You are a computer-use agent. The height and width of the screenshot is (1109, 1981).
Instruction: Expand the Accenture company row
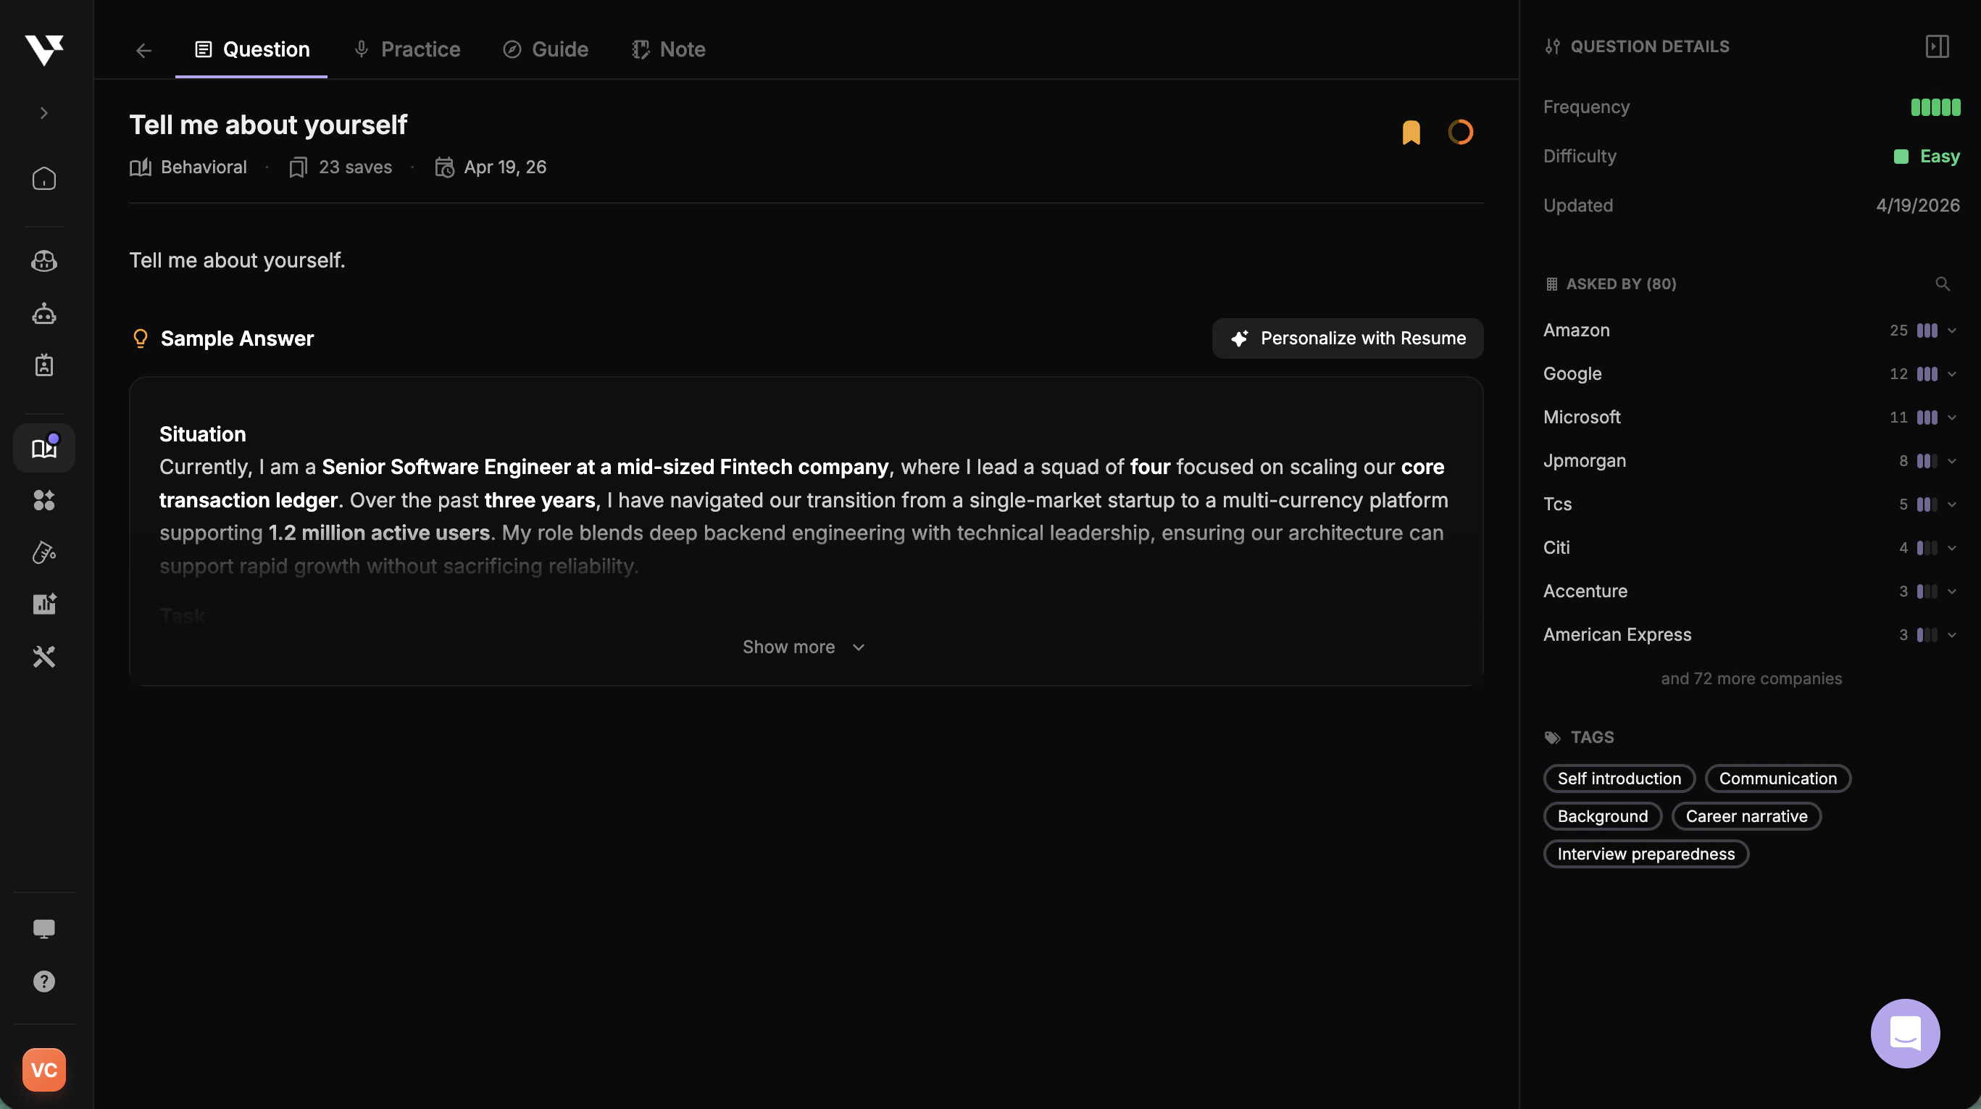click(x=1952, y=591)
